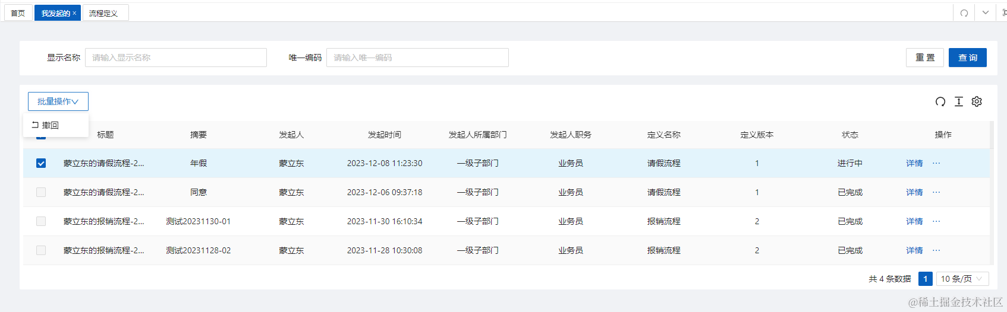Focus the 唯一编码 input field
Image resolution: width=1007 pixels, height=312 pixels.
(417, 58)
